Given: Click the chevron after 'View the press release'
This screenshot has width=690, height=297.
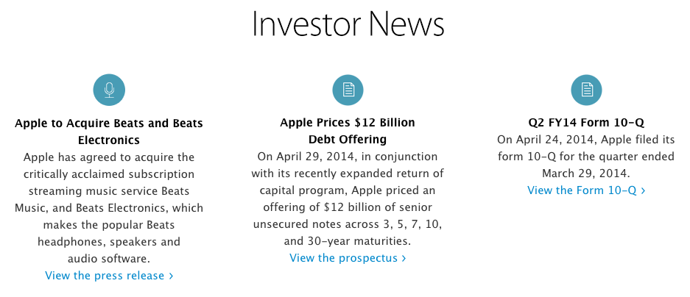Looking at the screenshot, I should [x=171, y=276].
